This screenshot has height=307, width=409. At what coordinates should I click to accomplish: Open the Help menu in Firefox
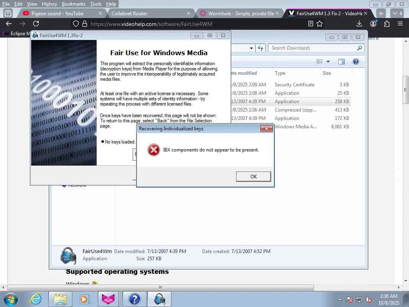pyautogui.click(x=111, y=4)
